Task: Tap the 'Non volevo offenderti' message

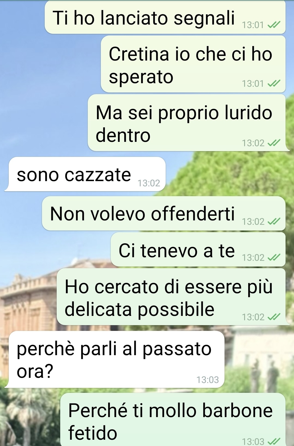Action: click(164, 213)
